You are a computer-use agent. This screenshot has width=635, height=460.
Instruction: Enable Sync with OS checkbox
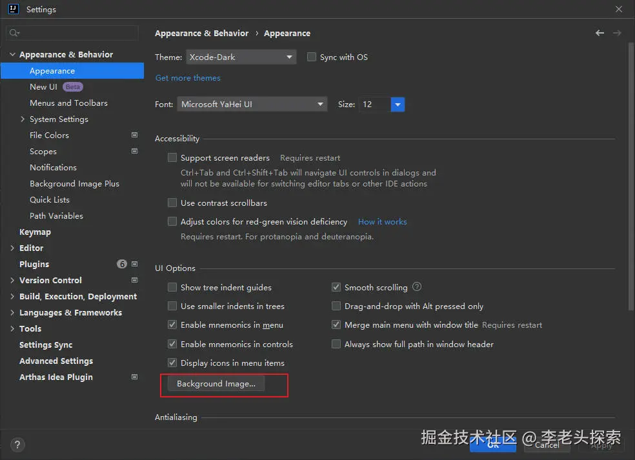point(312,57)
